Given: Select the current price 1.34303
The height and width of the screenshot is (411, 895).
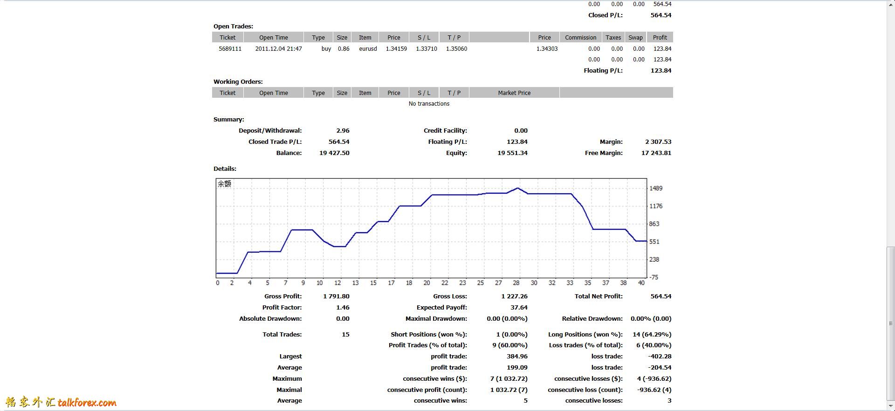Looking at the screenshot, I should (547, 48).
